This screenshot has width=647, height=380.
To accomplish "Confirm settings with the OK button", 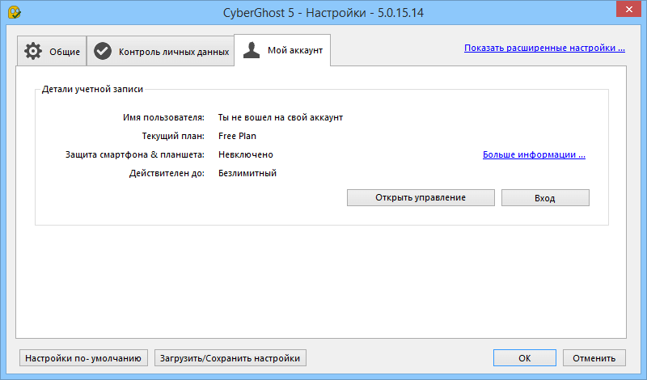I will pos(525,357).
